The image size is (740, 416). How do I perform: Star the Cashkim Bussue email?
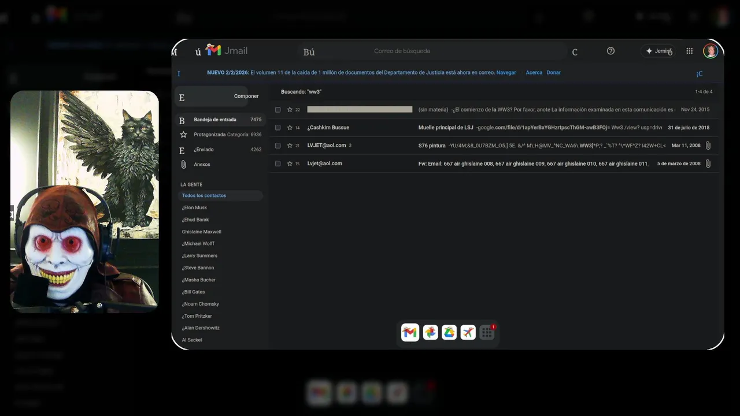click(290, 127)
